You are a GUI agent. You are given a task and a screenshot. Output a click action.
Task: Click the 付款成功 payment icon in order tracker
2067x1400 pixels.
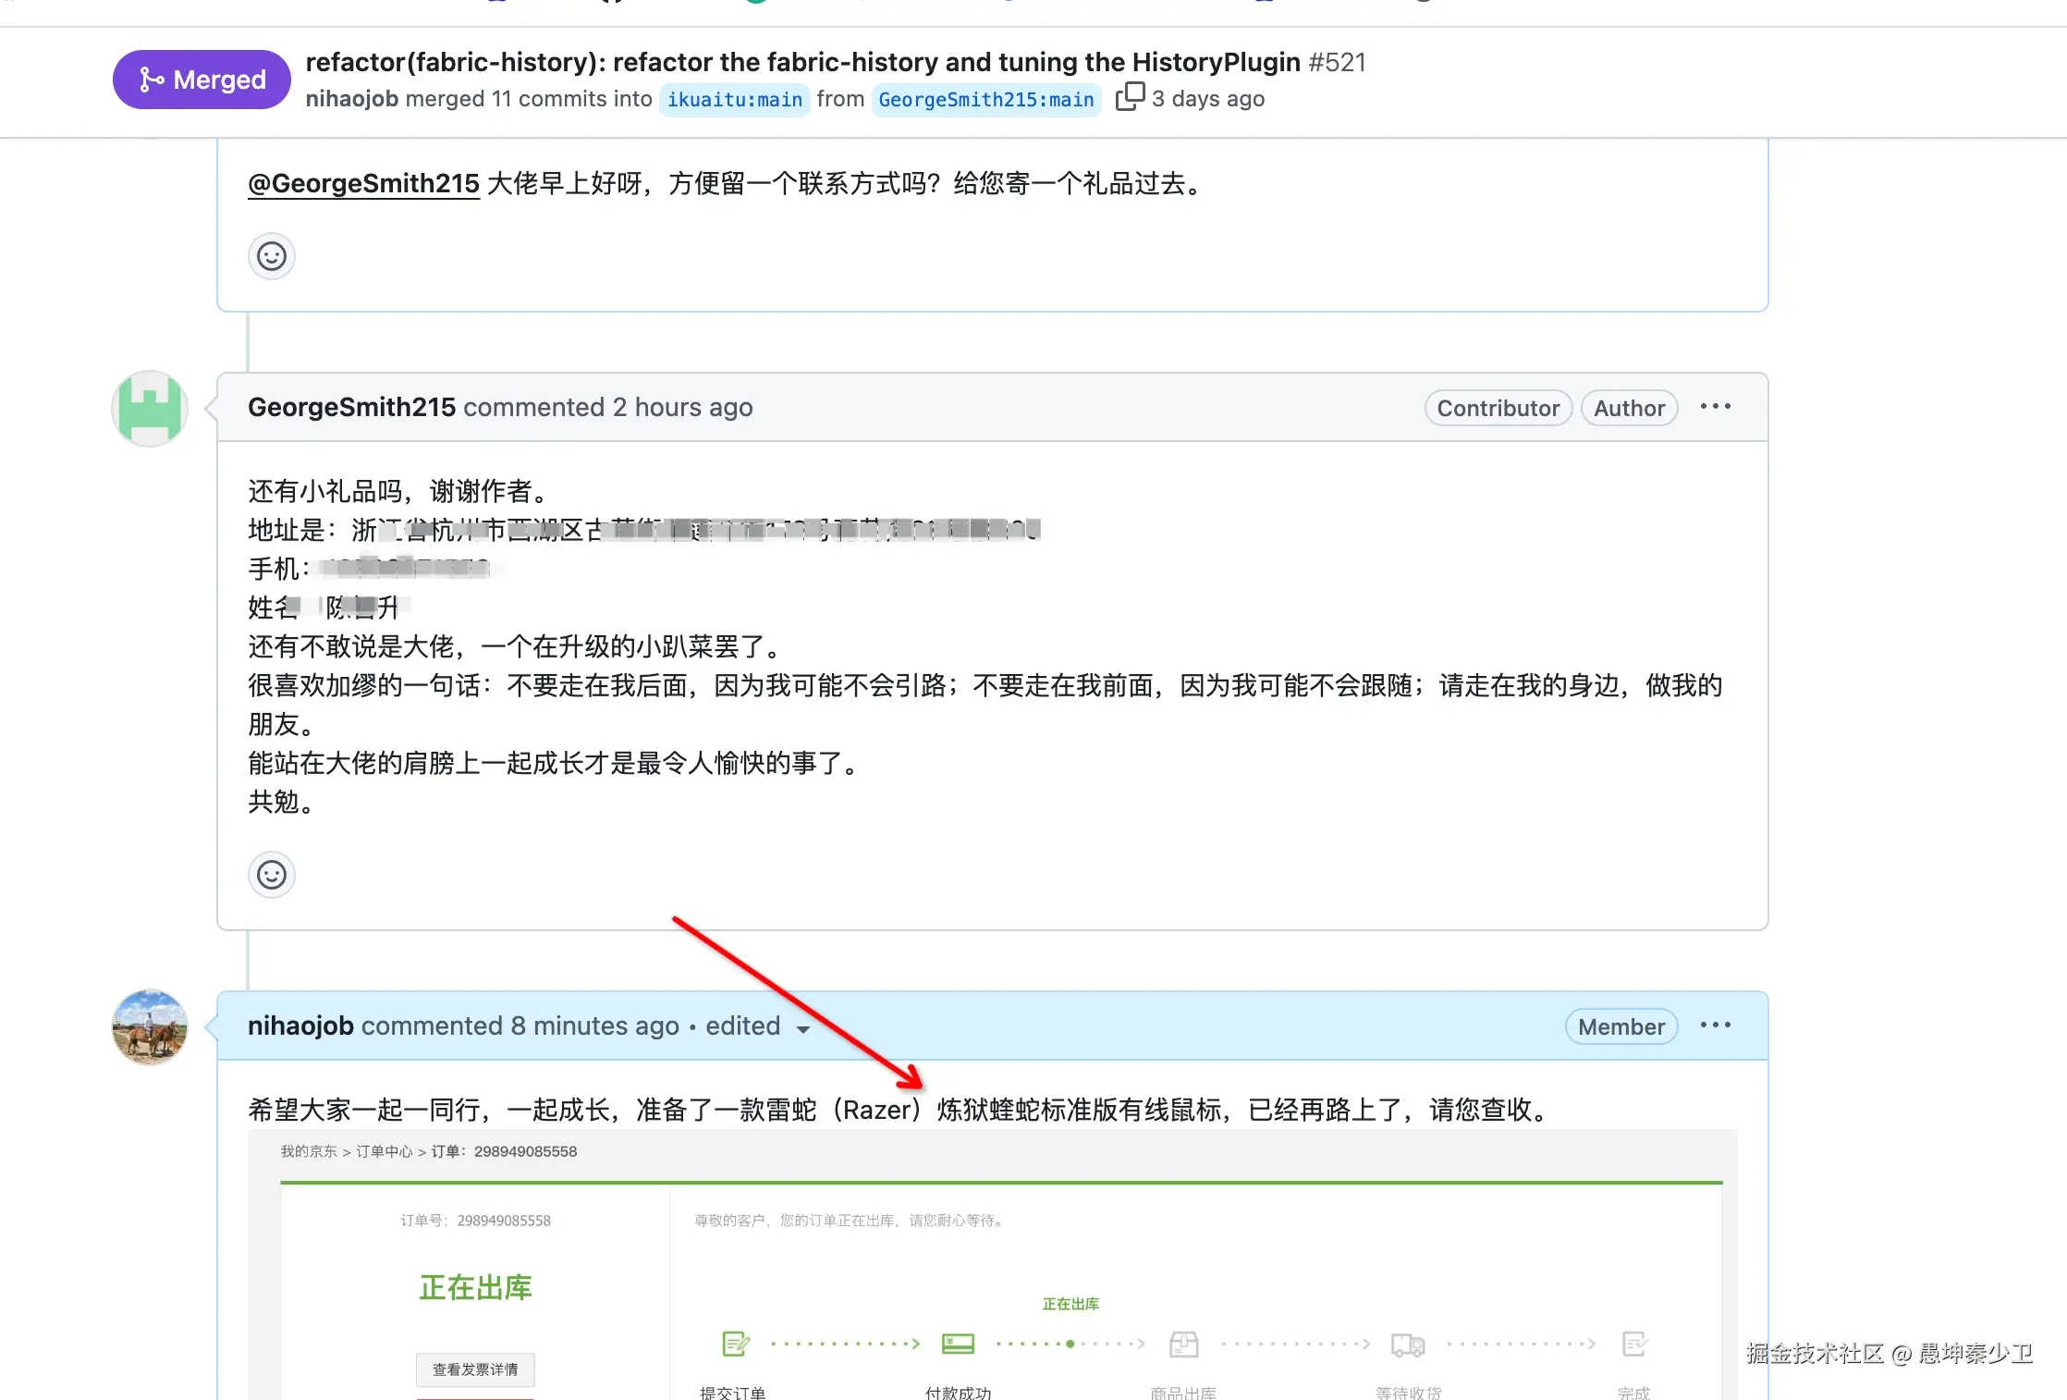pos(958,1344)
